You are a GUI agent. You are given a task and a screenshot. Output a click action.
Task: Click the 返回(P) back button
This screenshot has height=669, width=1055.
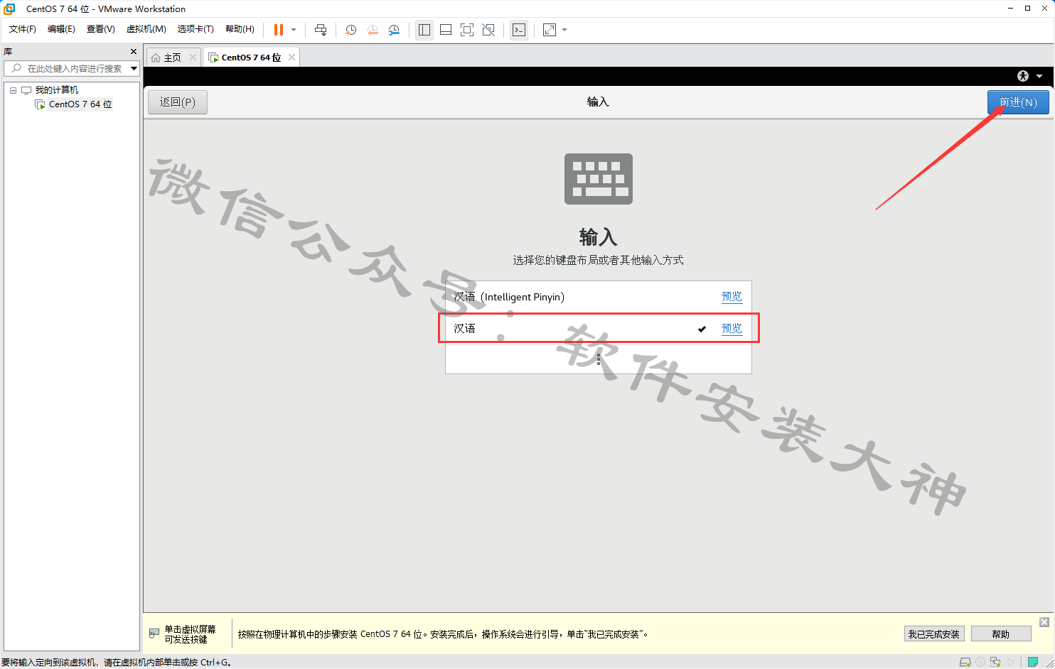click(x=178, y=102)
